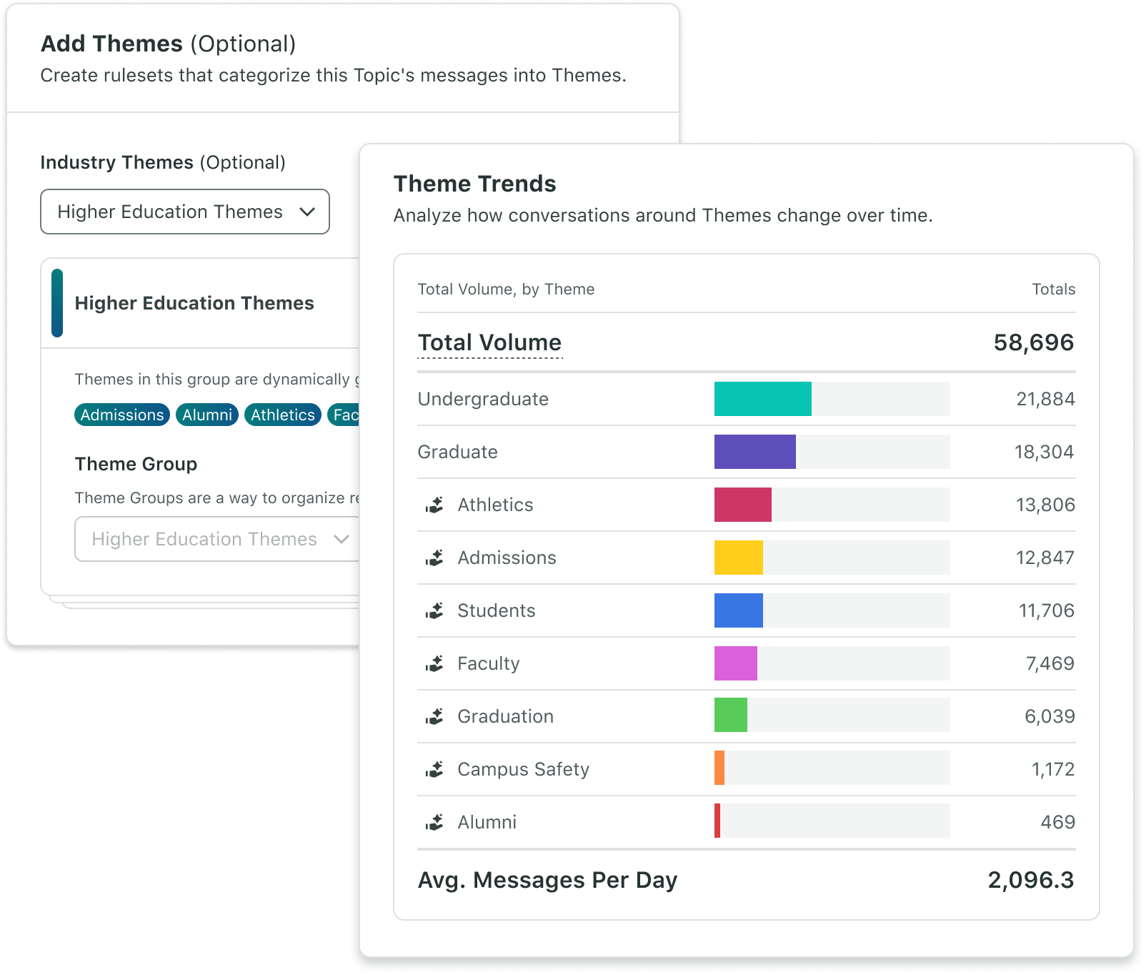
Task: Click the theme icon beside Students
Action: 434,611
